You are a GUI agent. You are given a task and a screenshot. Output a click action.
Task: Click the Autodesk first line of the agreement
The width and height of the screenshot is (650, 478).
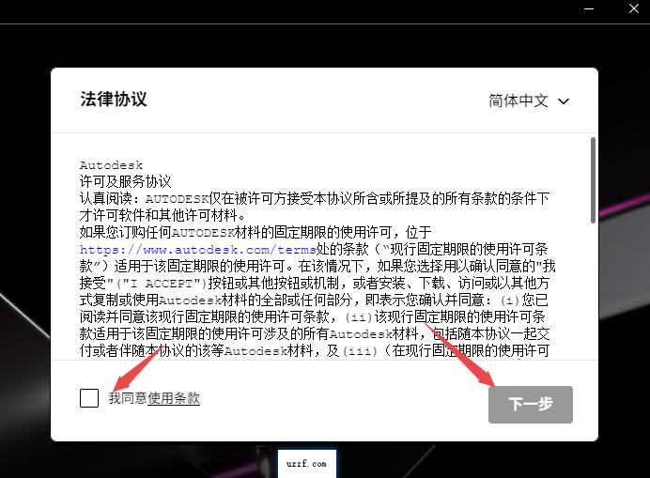click(x=111, y=165)
